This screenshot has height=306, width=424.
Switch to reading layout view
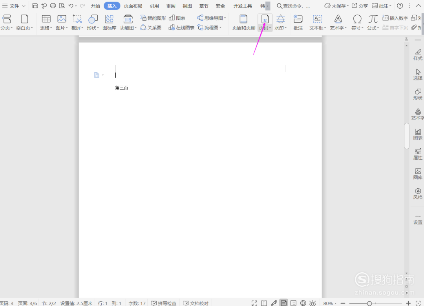point(264,303)
